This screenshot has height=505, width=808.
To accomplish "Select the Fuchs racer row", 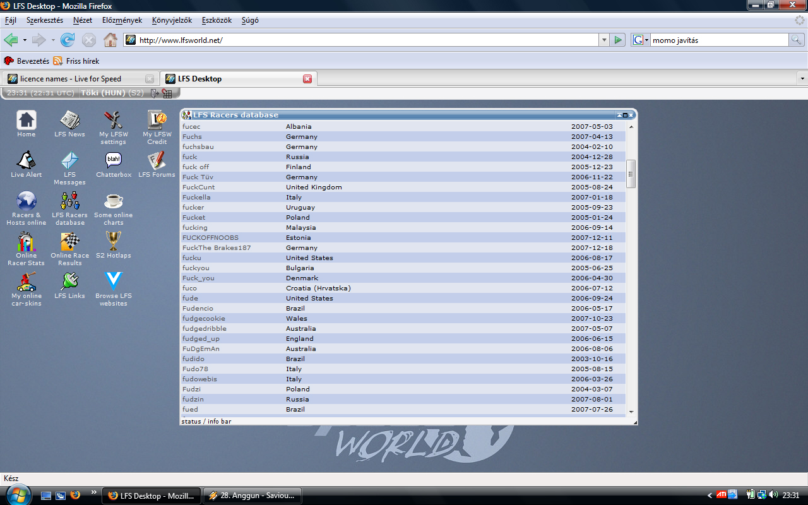I will click(403, 136).
